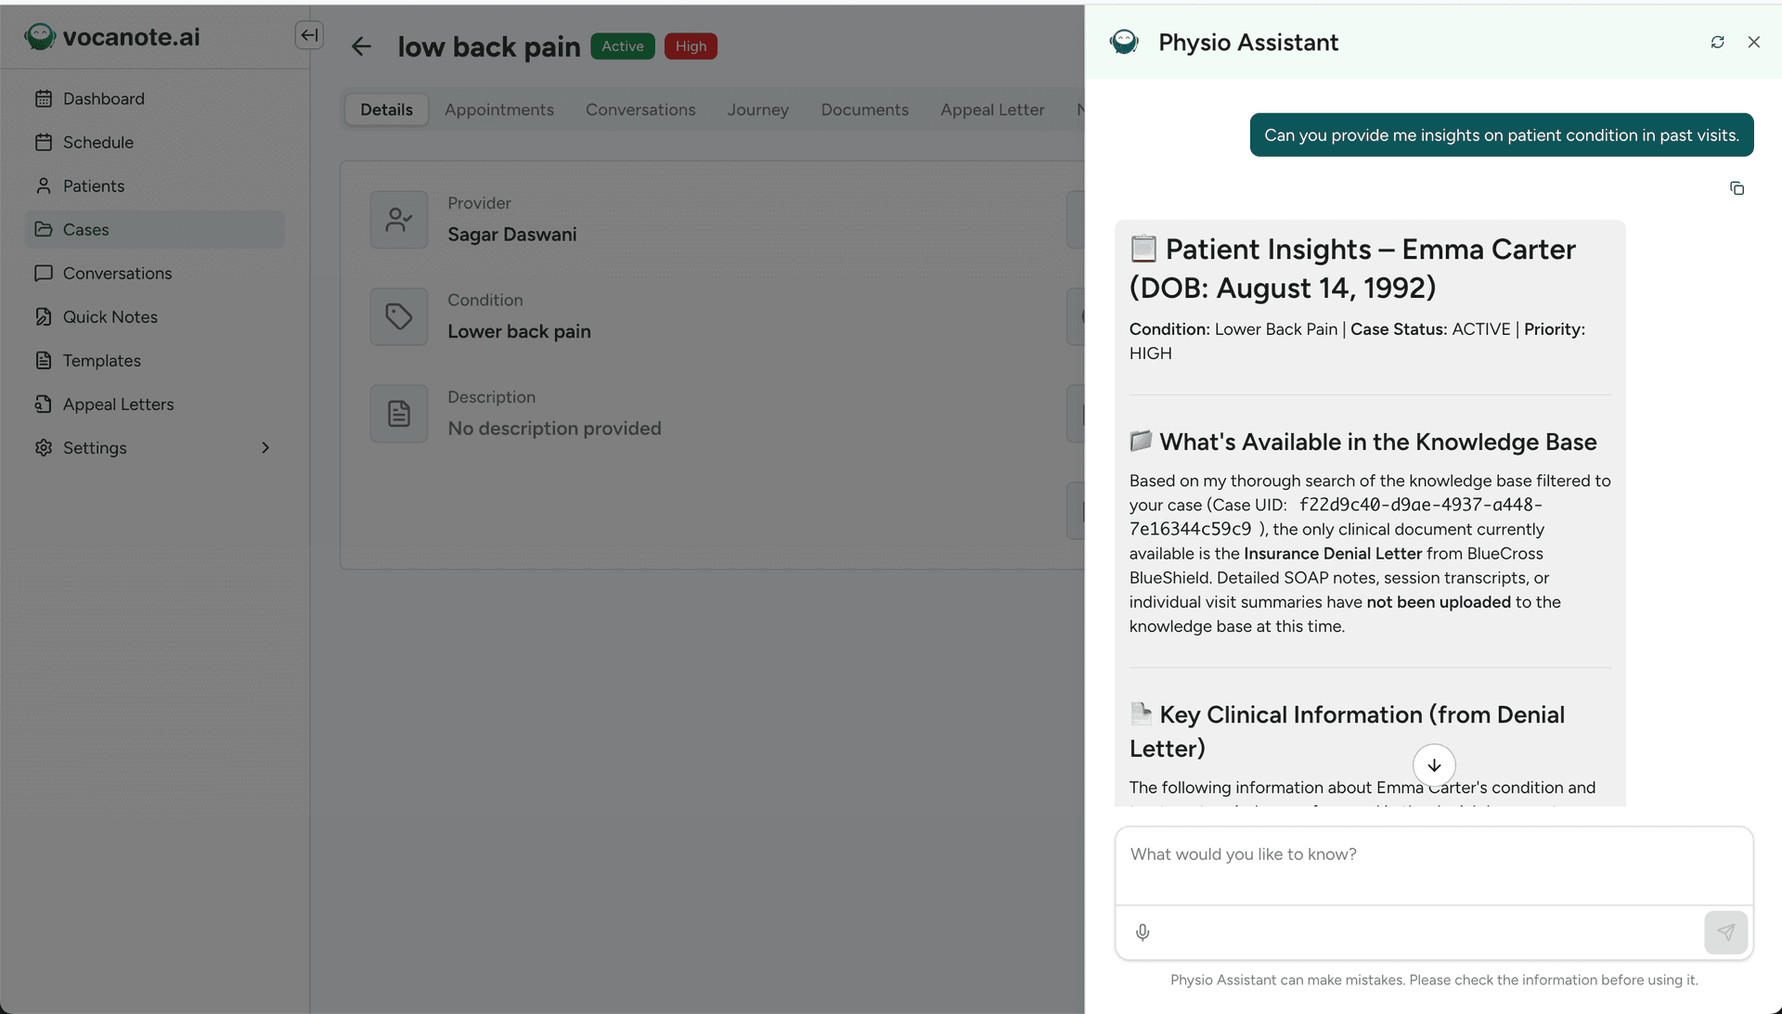Click the send message icon
1782x1014 pixels.
click(x=1726, y=932)
